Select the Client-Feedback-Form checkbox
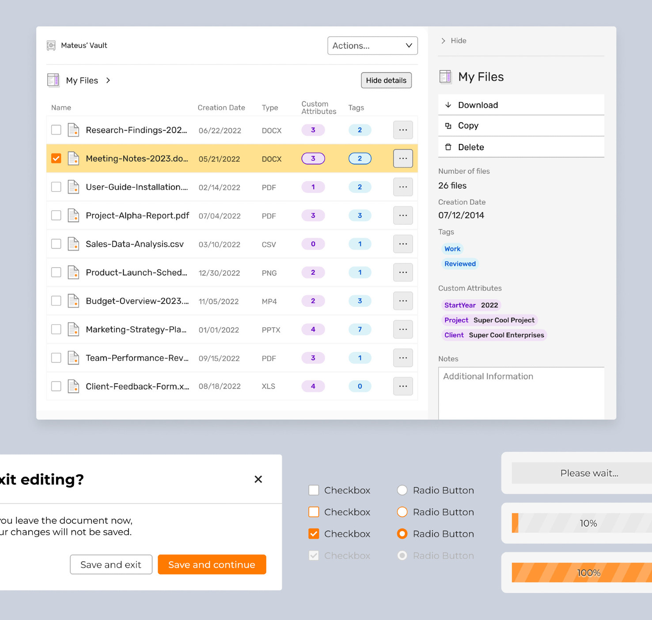 coord(56,386)
